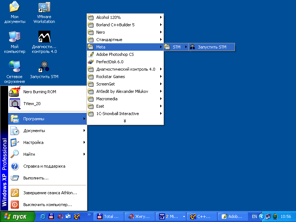Select the Сетевое окружение desktop icon
The image size is (296, 222).
[x=14, y=72]
